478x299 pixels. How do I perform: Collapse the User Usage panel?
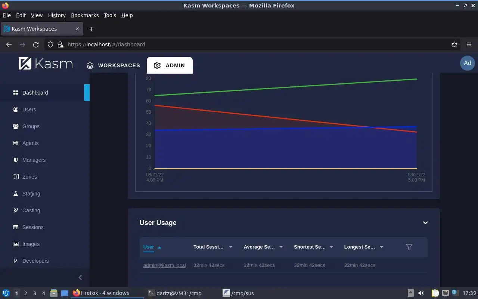pos(425,223)
